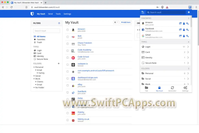The width and height of the screenshot is (199, 133).
Task: Open Card type in popup
Action: (x=165, y=52)
